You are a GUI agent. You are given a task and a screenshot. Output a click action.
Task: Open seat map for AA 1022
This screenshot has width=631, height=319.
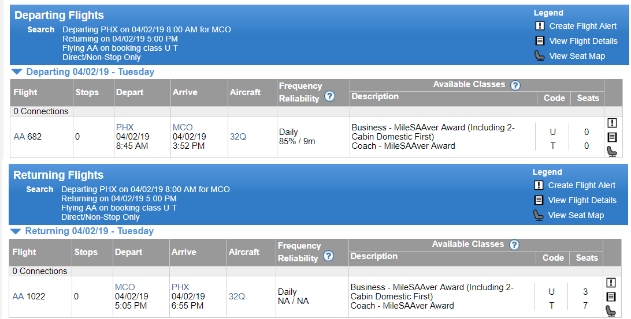(x=610, y=311)
